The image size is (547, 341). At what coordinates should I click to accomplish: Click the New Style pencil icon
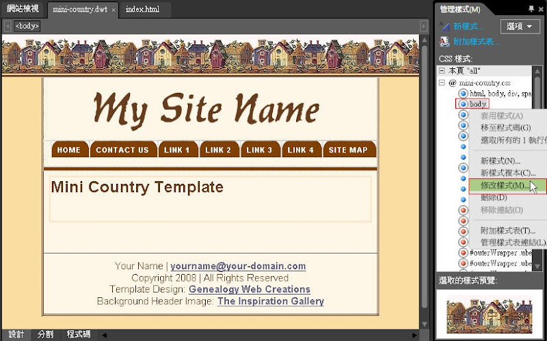[445, 26]
